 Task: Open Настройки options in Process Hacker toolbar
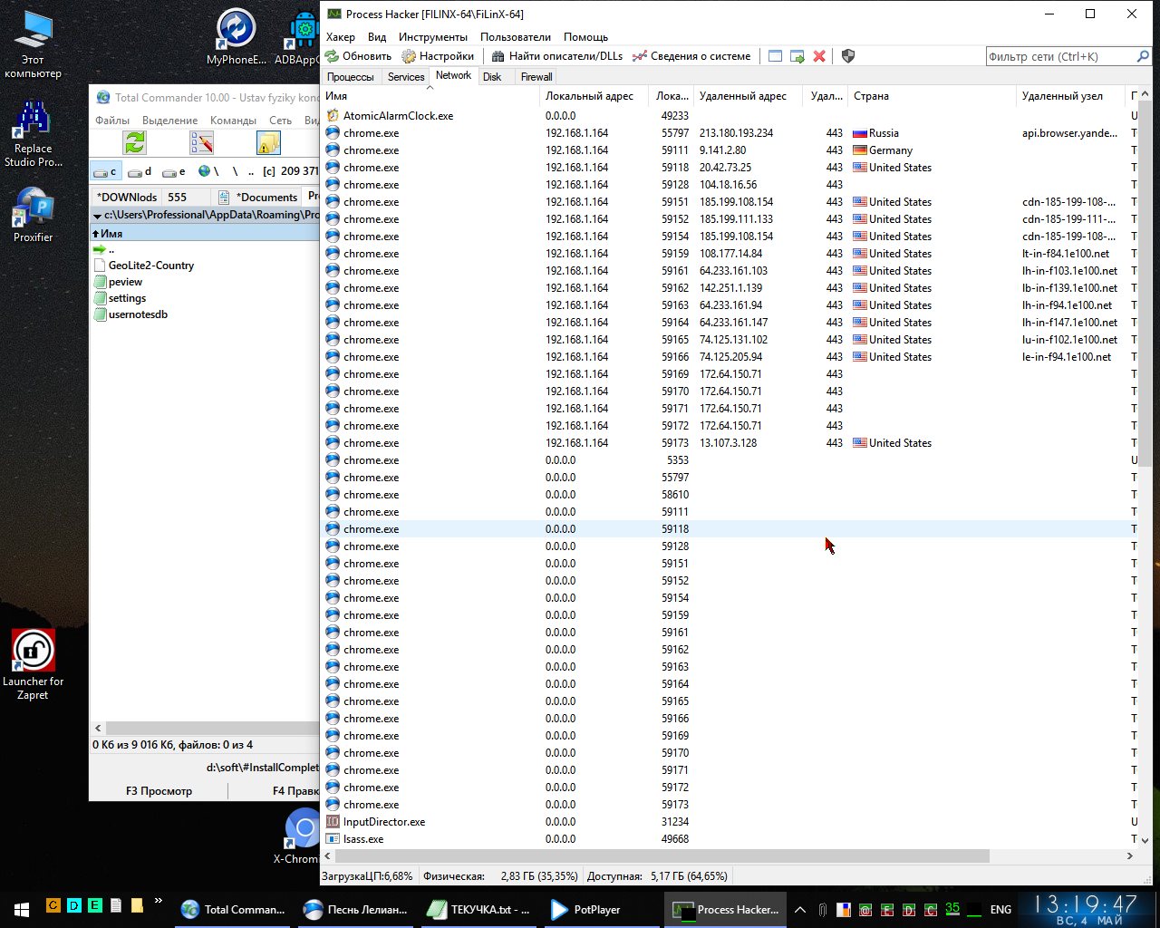439,56
